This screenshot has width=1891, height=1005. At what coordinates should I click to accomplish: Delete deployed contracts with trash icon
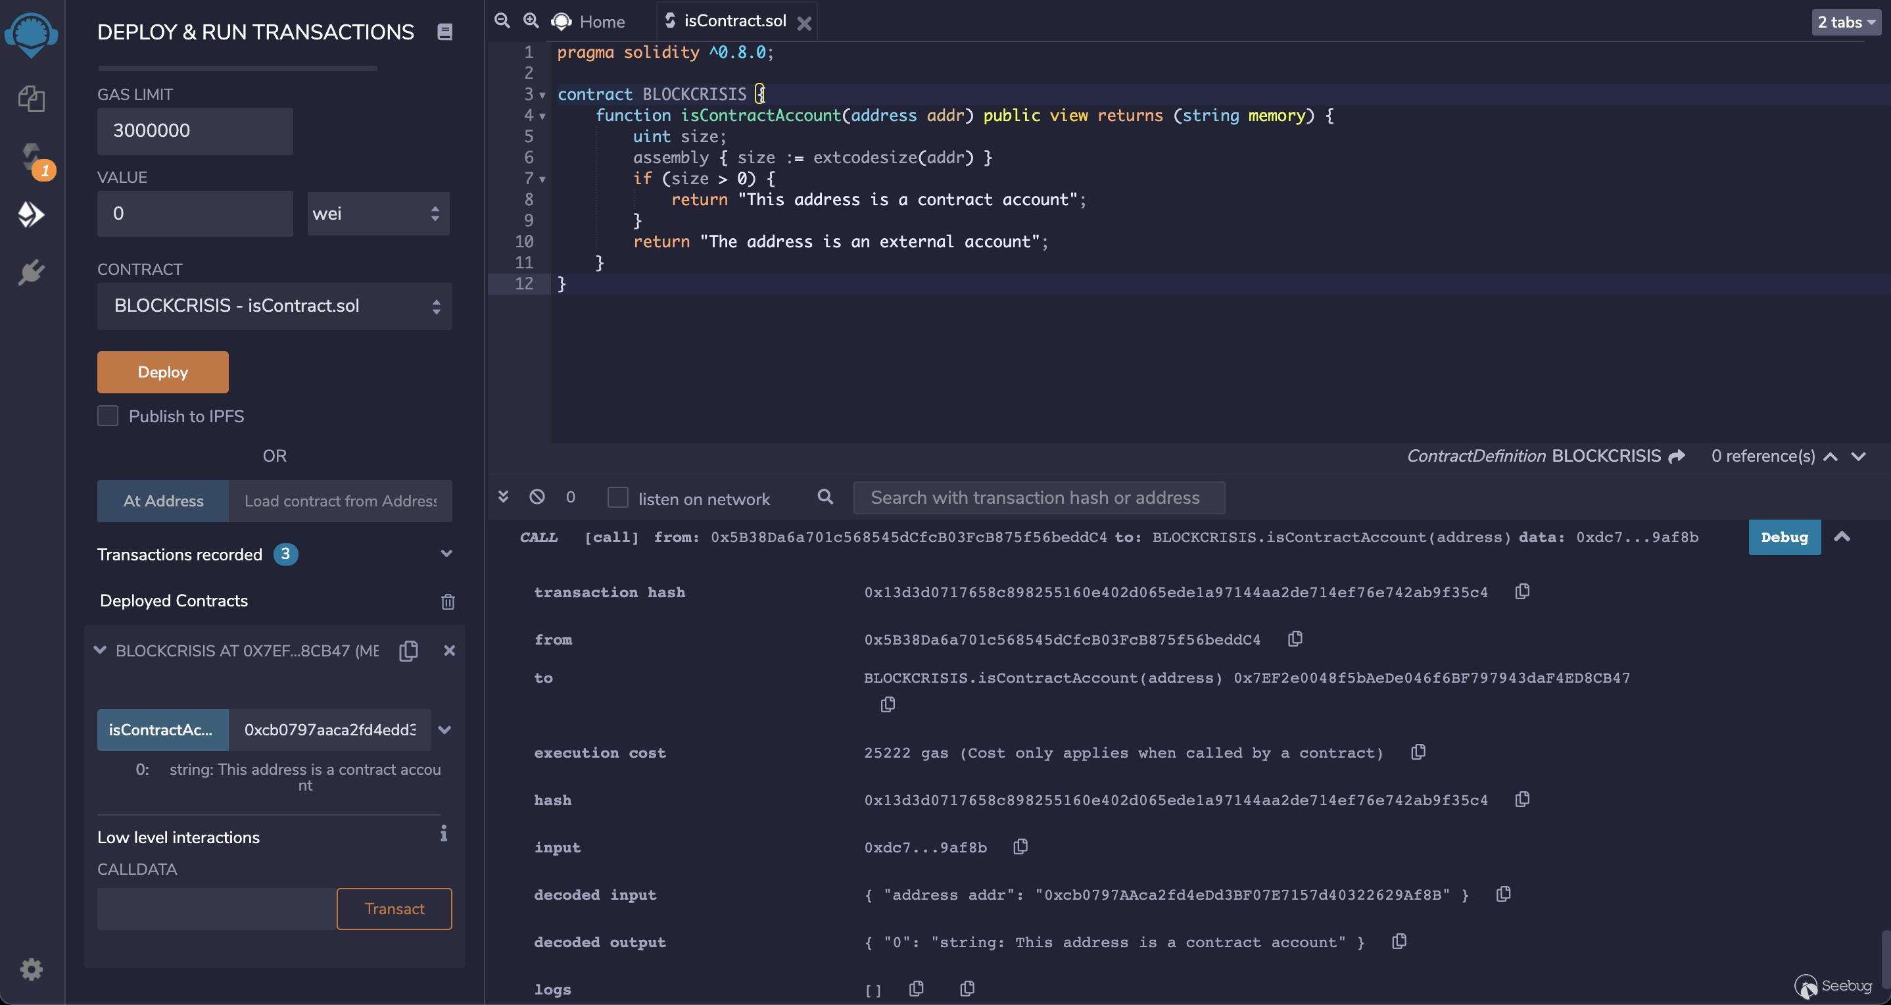pyautogui.click(x=448, y=602)
